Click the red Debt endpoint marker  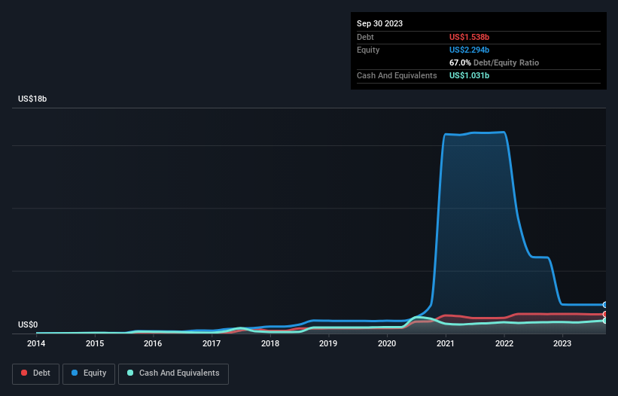tap(605, 314)
